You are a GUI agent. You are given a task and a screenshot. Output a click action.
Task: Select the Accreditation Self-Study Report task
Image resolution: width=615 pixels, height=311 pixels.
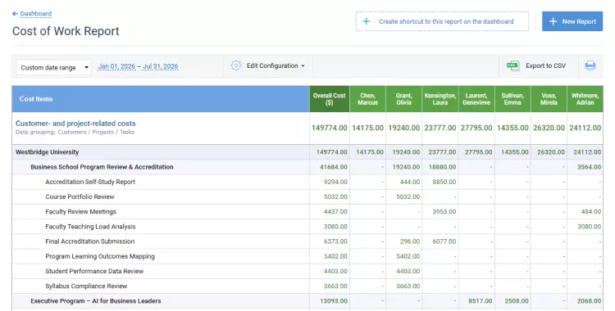click(x=90, y=182)
